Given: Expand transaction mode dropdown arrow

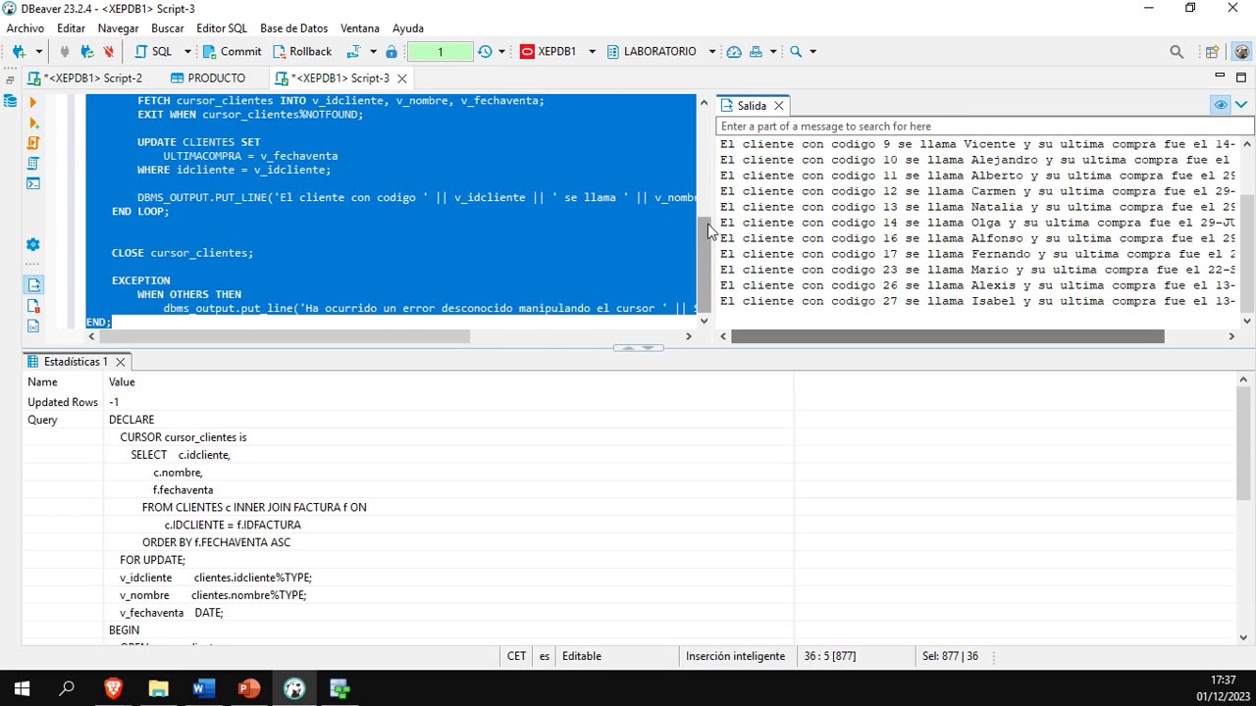Looking at the screenshot, I should tap(373, 52).
